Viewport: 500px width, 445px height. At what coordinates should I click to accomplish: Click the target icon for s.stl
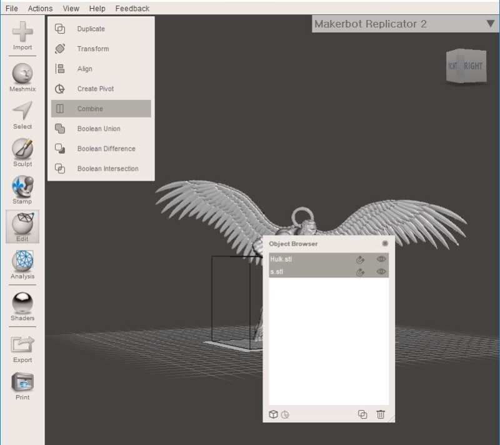pyautogui.click(x=360, y=272)
